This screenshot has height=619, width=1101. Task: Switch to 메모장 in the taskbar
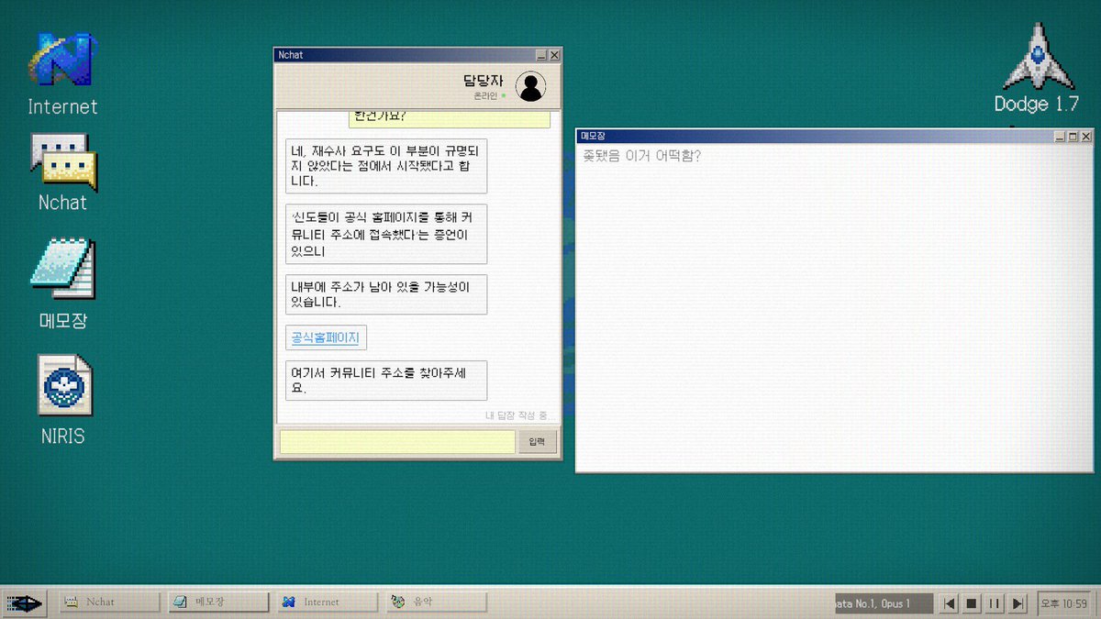coord(219,602)
